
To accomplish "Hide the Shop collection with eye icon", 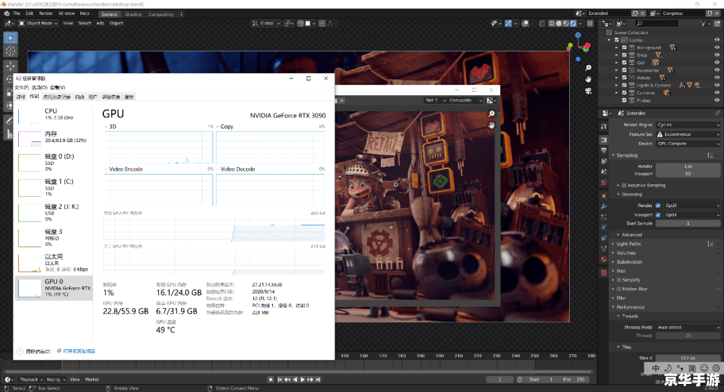I will [717, 55].
